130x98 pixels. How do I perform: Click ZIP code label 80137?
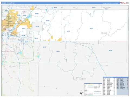pyautogui.click(x=45, y=47)
